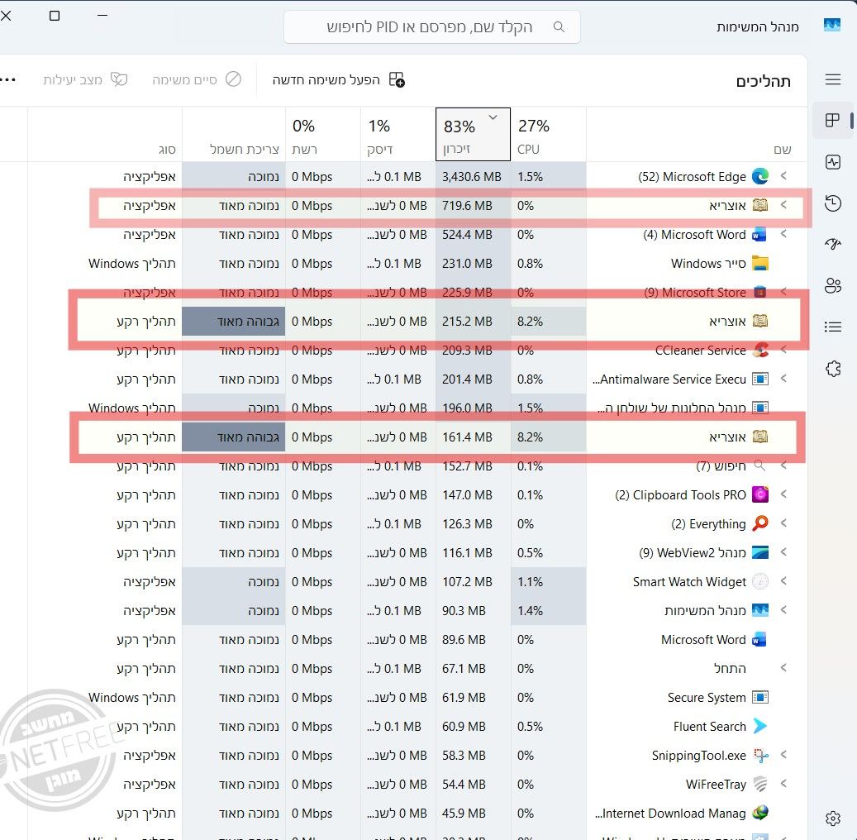Expand the Clipboard Tools PRO (2) group
The height and width of the screenshot is (840, 857).
(783, 494)
